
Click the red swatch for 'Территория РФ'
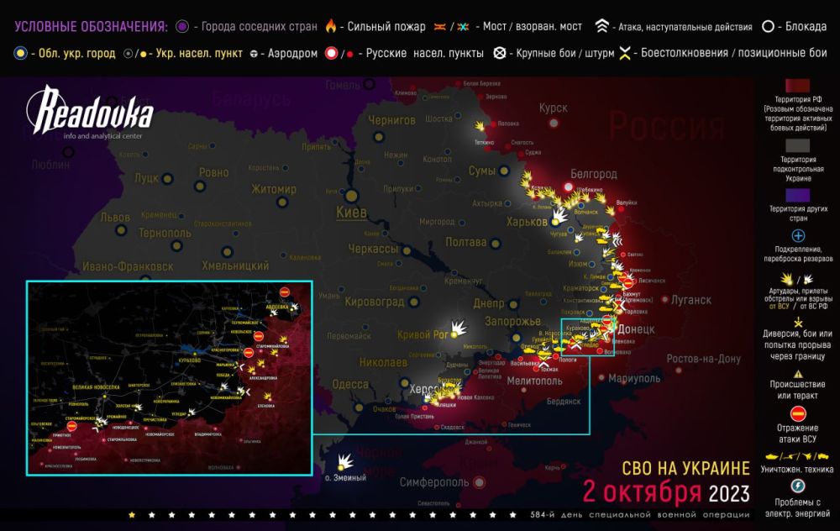coord(797,87)
